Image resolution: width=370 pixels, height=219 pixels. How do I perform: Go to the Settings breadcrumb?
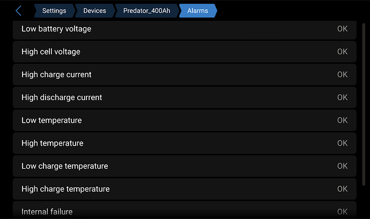pyautogui.click(x=54, y=11)
